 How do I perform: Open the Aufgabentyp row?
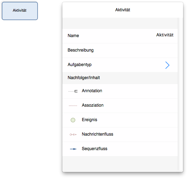tap(120, 65)
